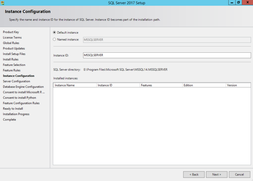Click the Instance Configuration page heading

click(28, 12)
